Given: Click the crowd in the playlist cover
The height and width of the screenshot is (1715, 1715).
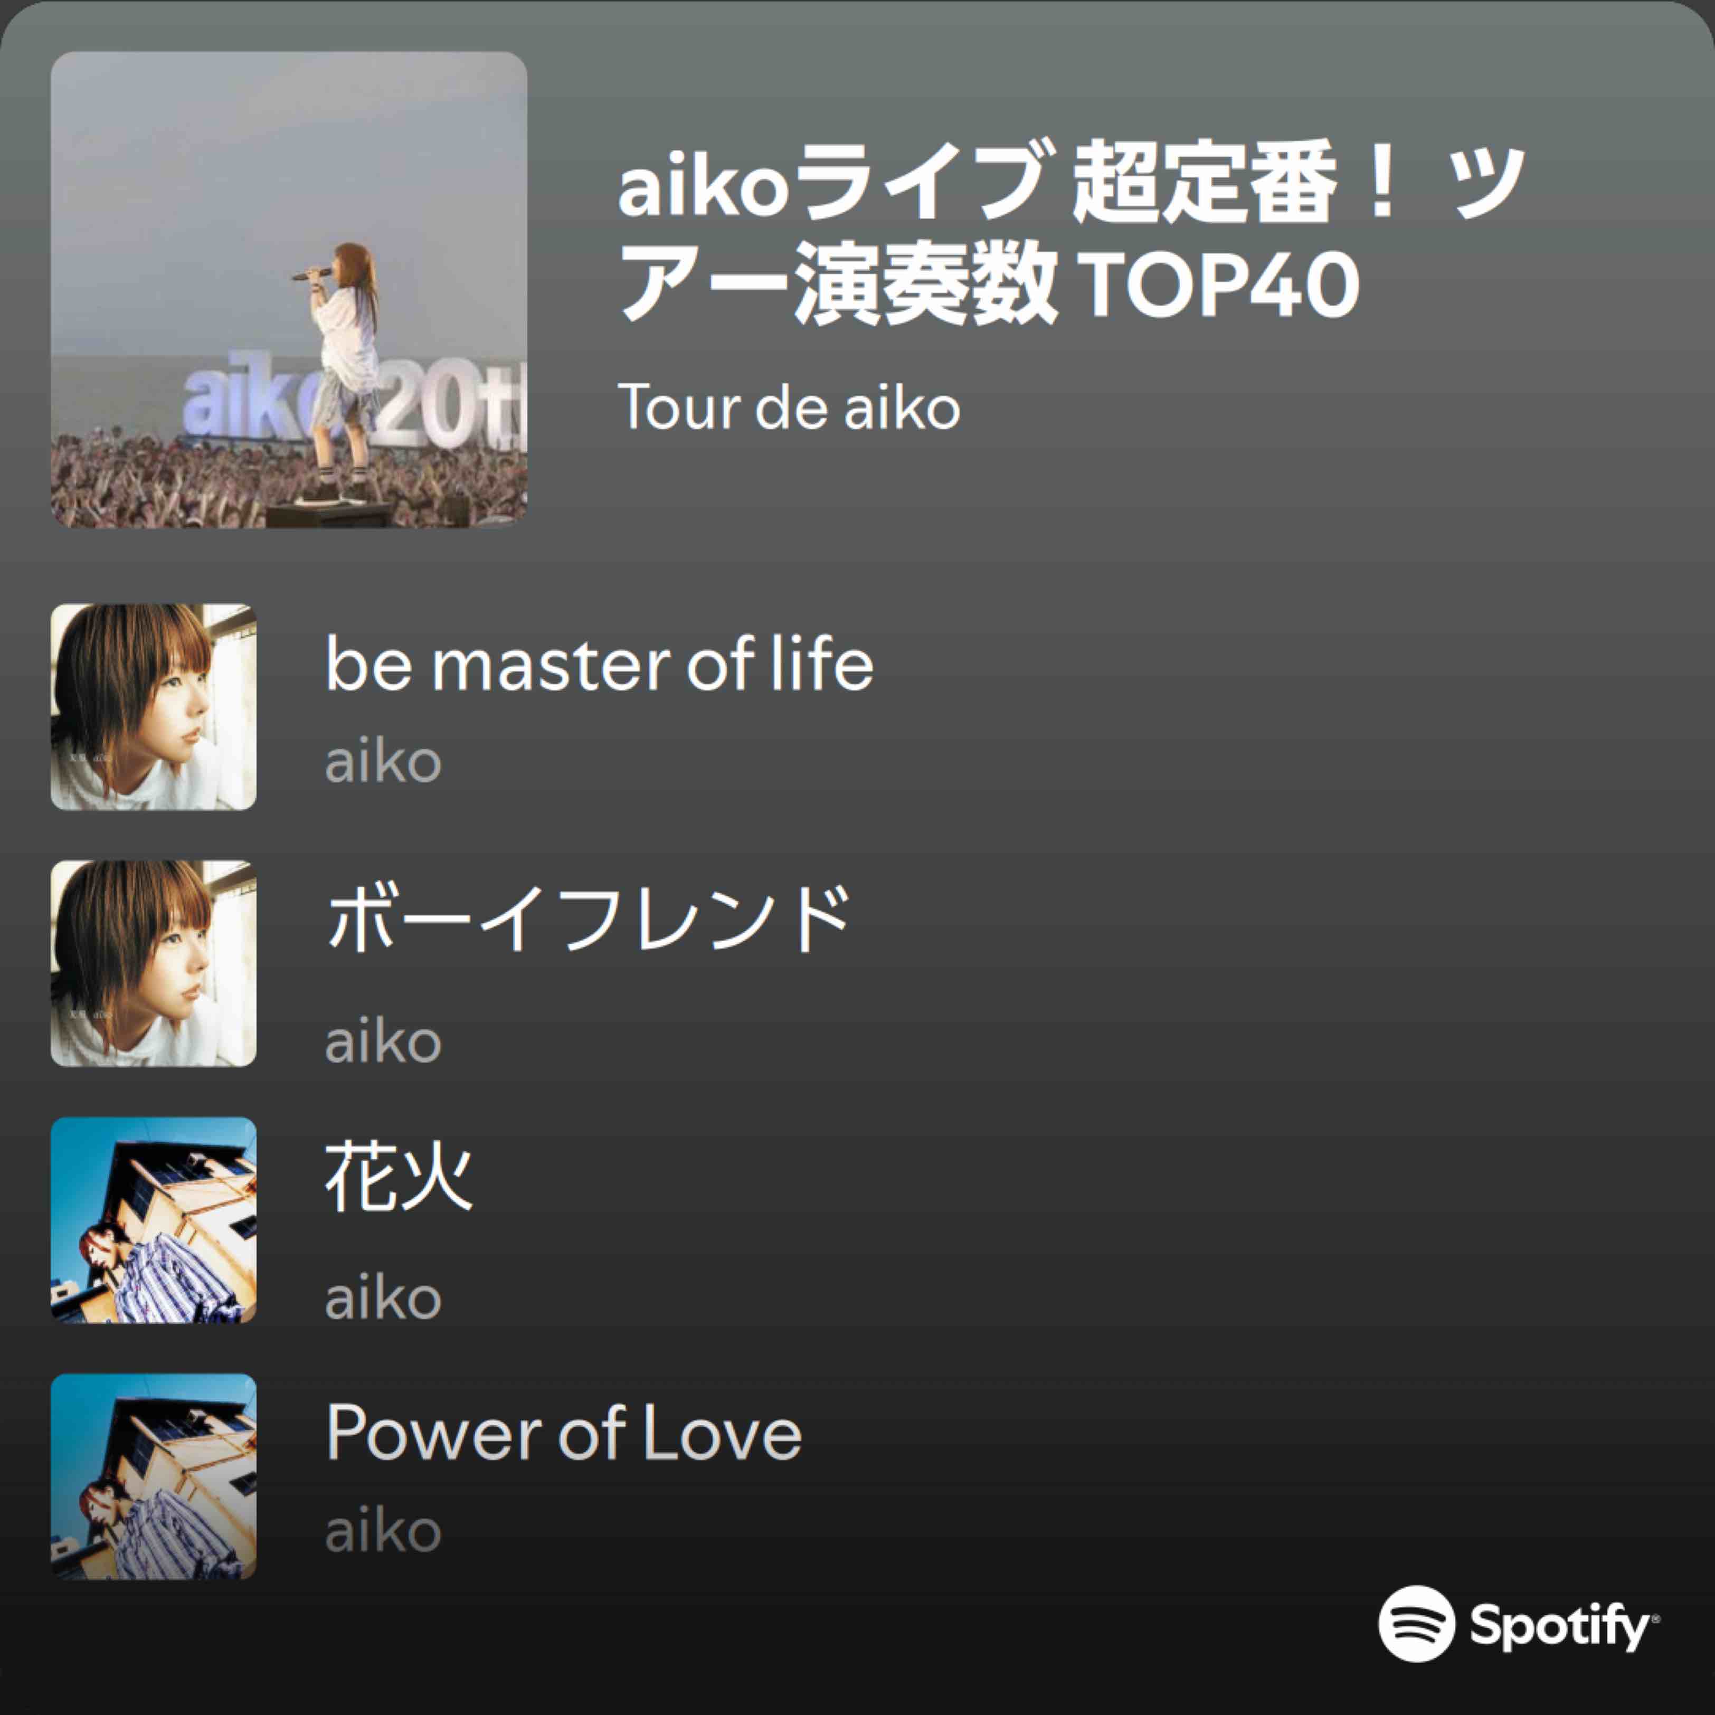Looking at the screenshot, I should click(160, 479).
